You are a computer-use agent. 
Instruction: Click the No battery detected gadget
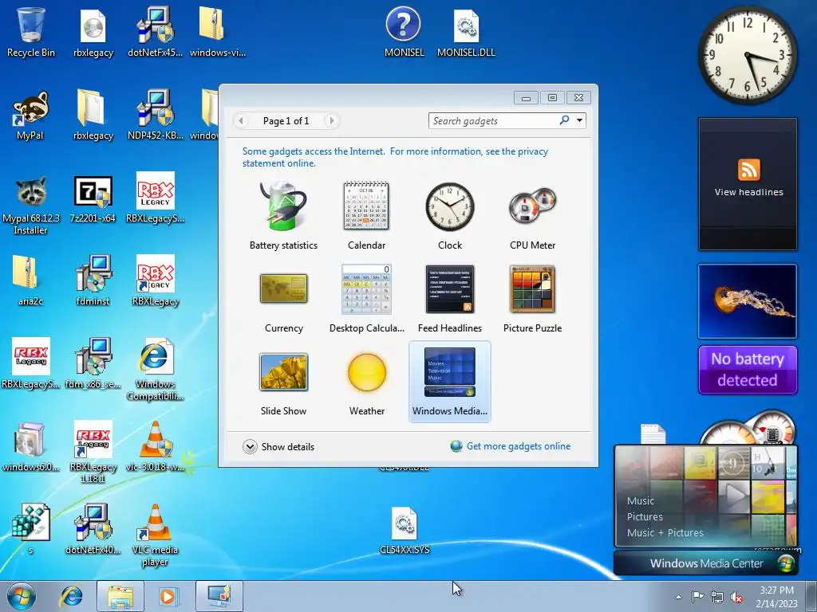(x=748, y=370)
